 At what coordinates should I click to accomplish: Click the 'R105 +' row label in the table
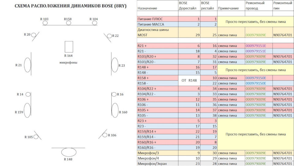pos(143,110)
